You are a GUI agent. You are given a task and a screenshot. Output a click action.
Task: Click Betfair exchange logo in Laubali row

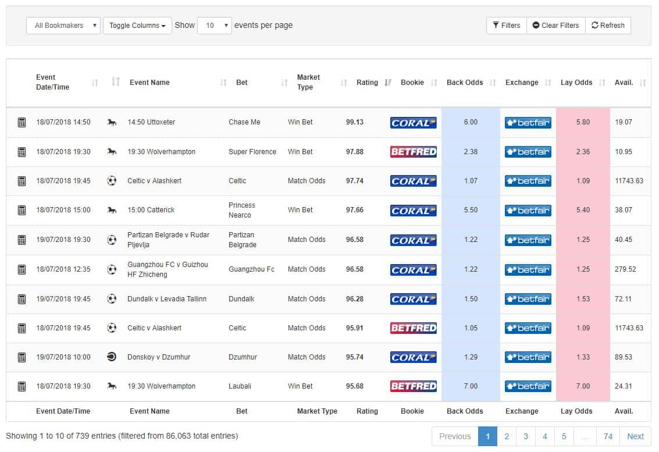point(528,386)
